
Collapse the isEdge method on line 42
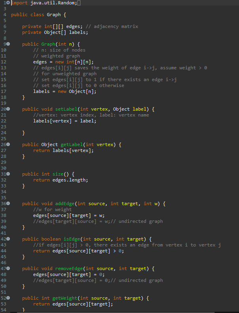coord(8,239)
